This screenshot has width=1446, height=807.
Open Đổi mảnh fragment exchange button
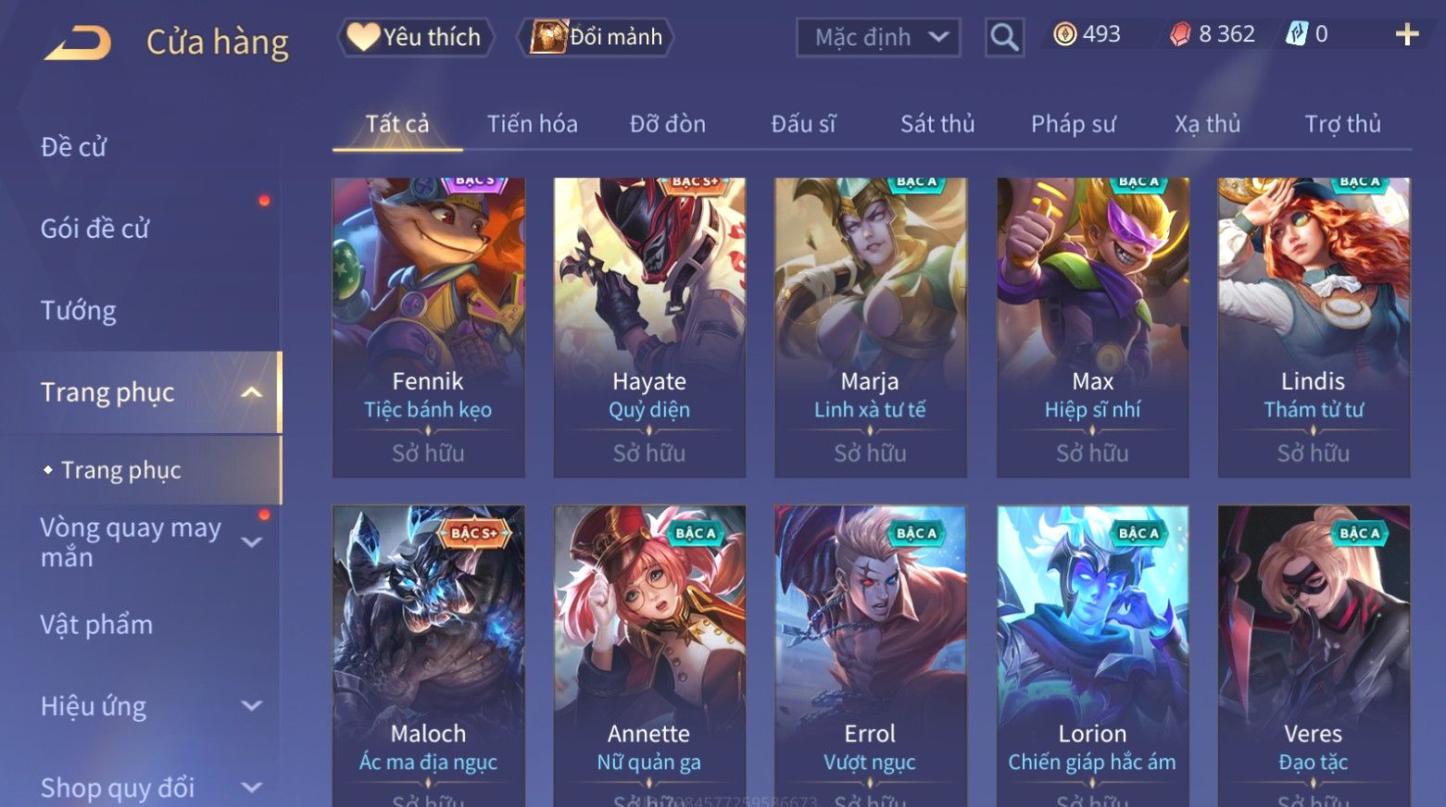coord(596,37)
